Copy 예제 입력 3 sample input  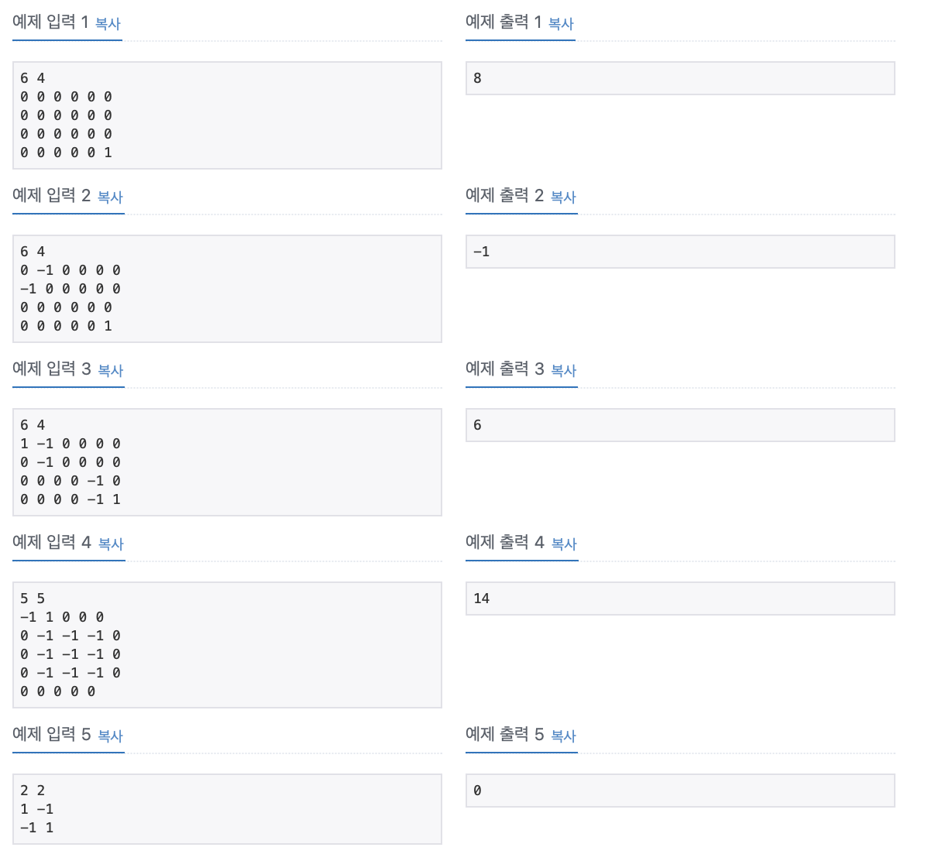coord(111,371)
